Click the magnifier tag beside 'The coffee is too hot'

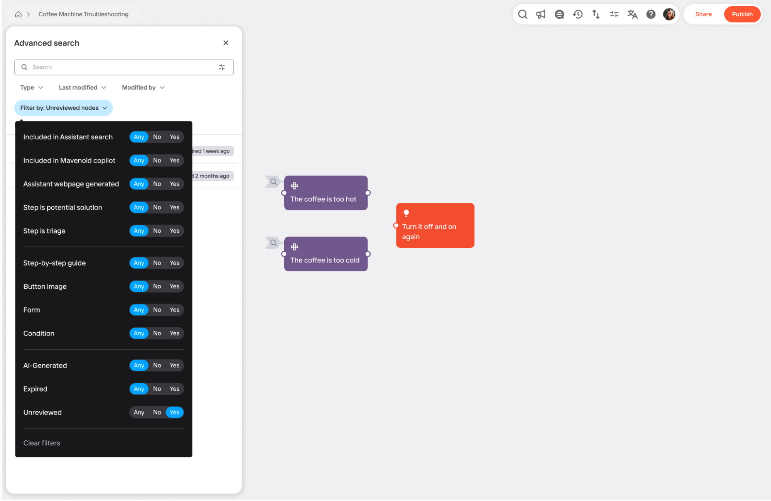[x=273, y=181]
